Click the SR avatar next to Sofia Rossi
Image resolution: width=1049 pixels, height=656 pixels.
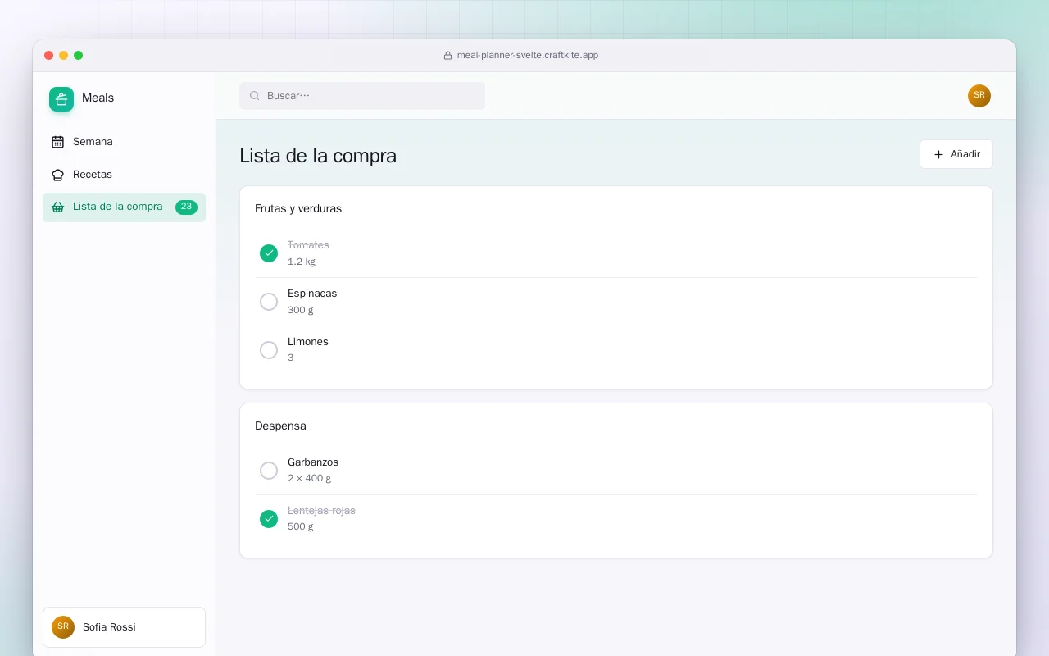pyautogui.click(x=63, y=627)
